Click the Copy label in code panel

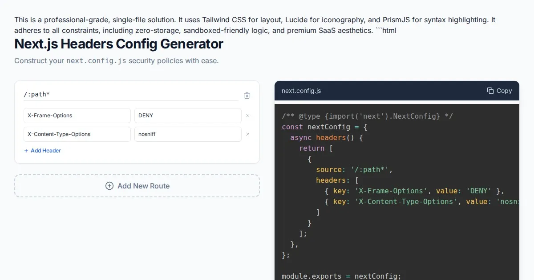(504, 91)
